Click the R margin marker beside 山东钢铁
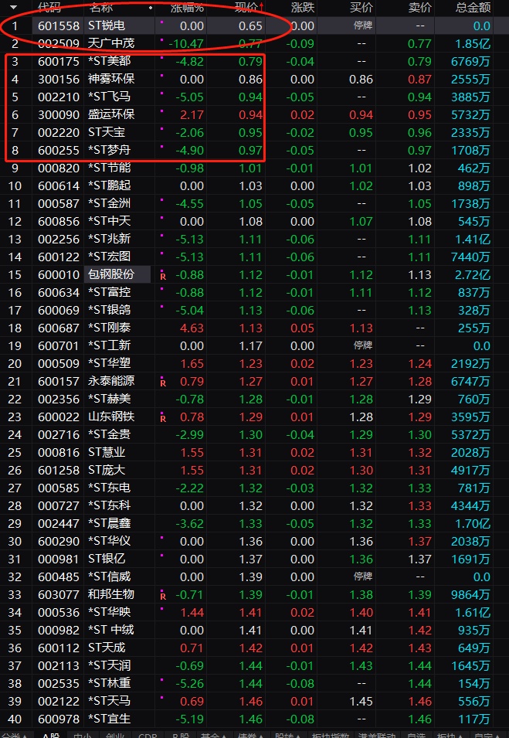Image resolution: width=509 pixels, height=738 pixels. [163, 417]
